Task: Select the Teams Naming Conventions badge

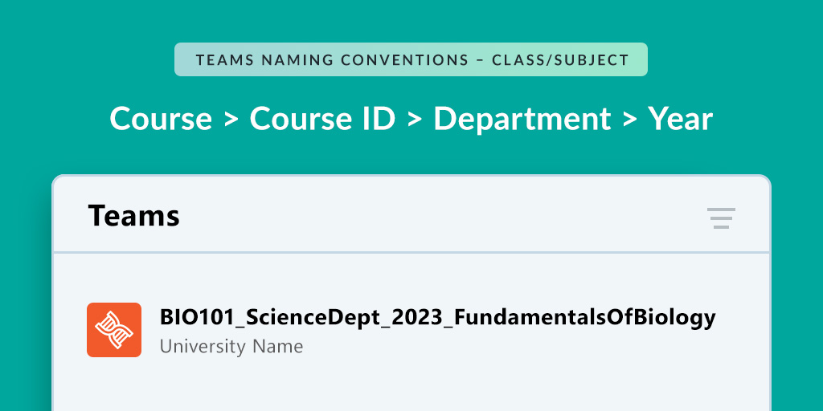Action: point(411,59)
